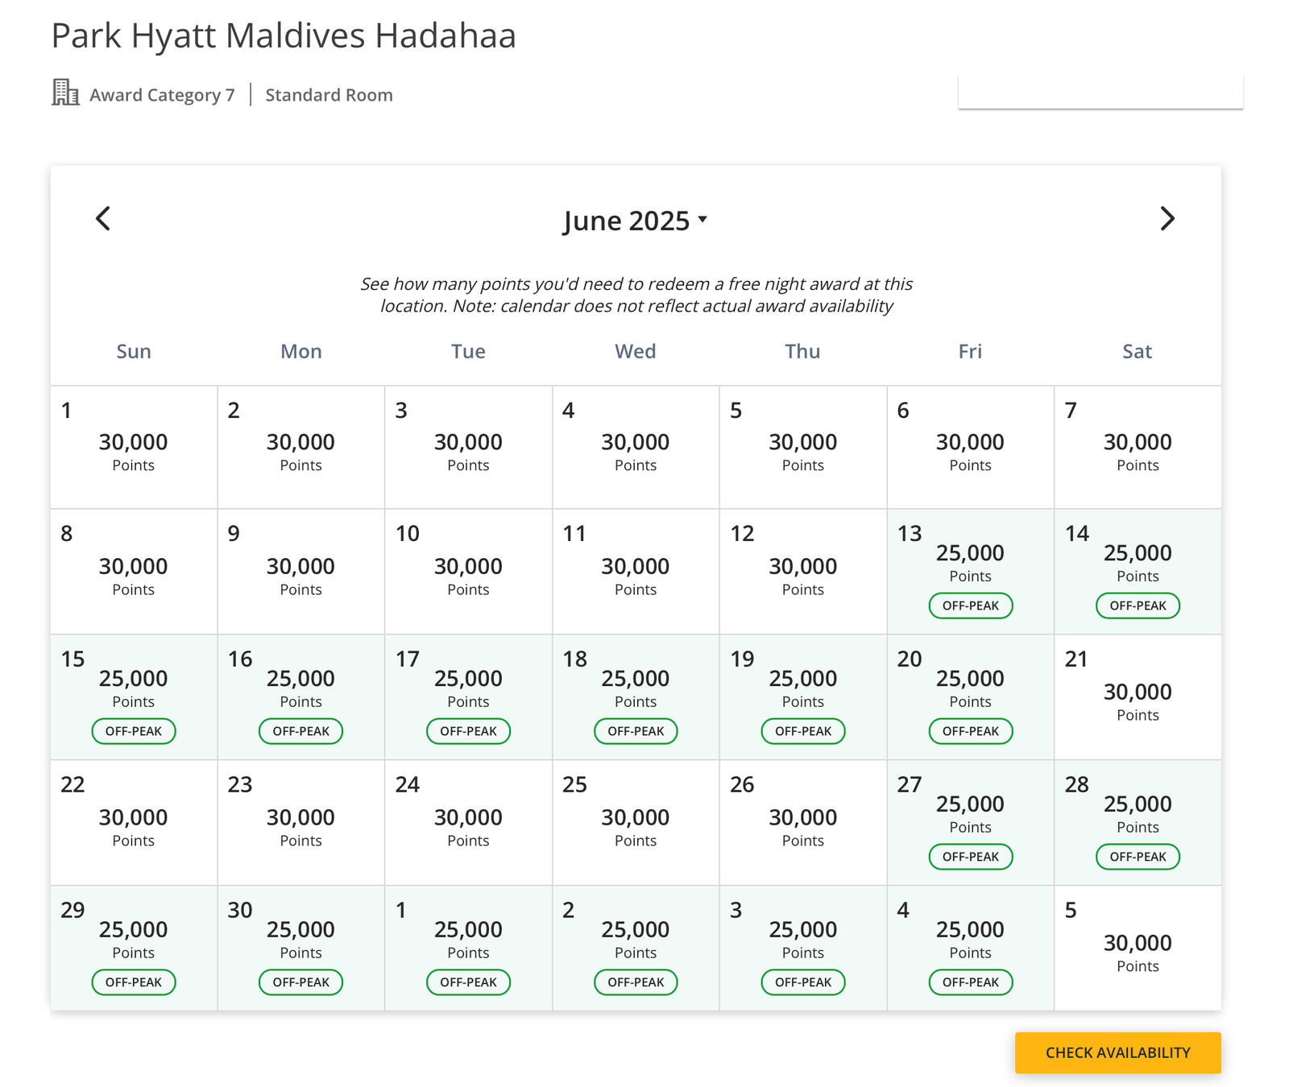The height and width of the screenshot is (1087, 1289).
Task: Click the Standard Room label
Action: pyautogui.click(x=329, y=95)
